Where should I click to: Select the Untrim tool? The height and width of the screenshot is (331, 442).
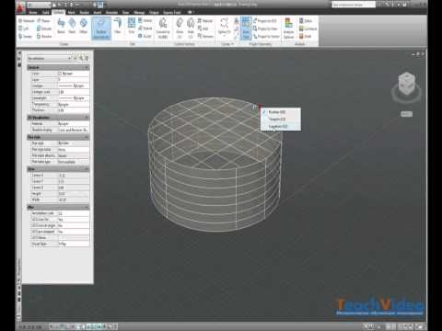point(145,20)
